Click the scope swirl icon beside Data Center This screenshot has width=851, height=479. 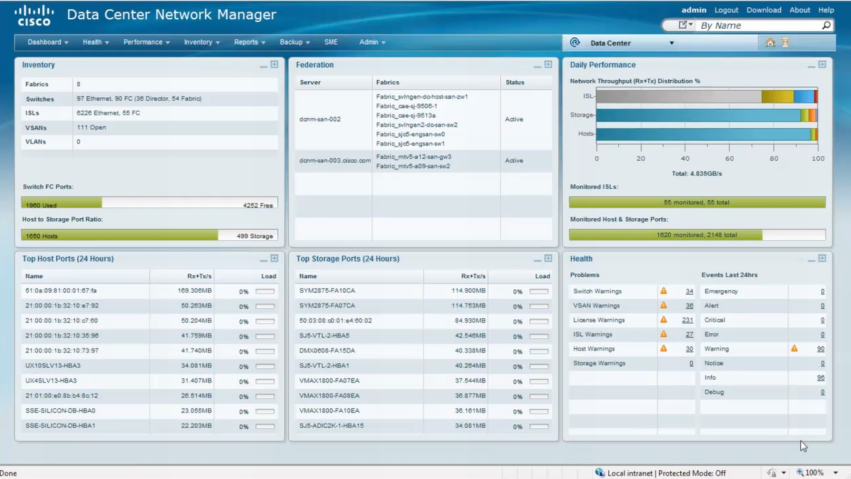coord(575,43)
